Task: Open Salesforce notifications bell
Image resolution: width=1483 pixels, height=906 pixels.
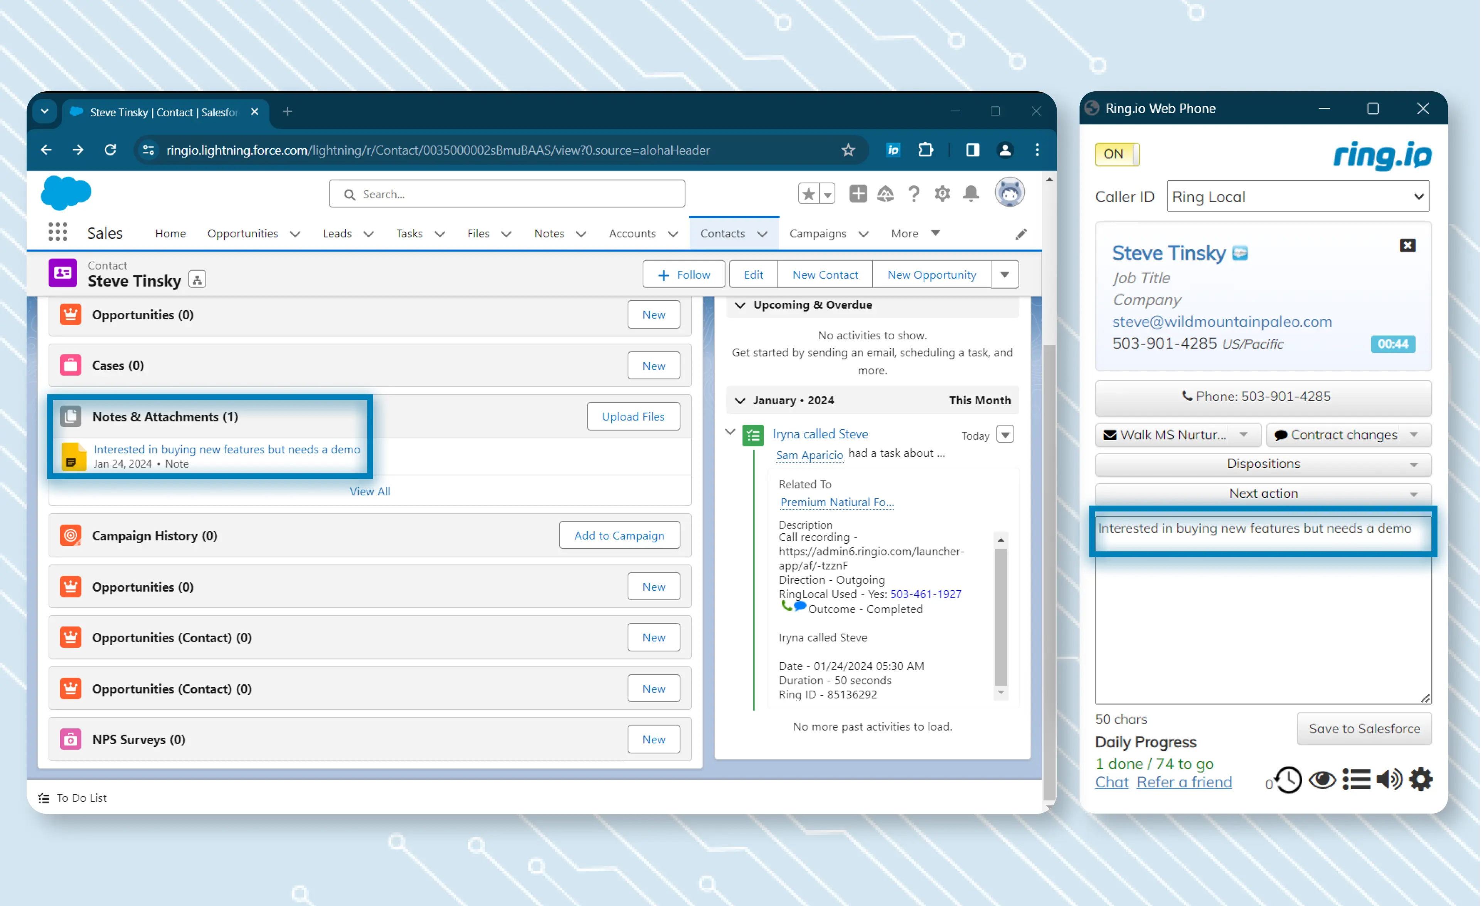Action: tap(971, 194)
